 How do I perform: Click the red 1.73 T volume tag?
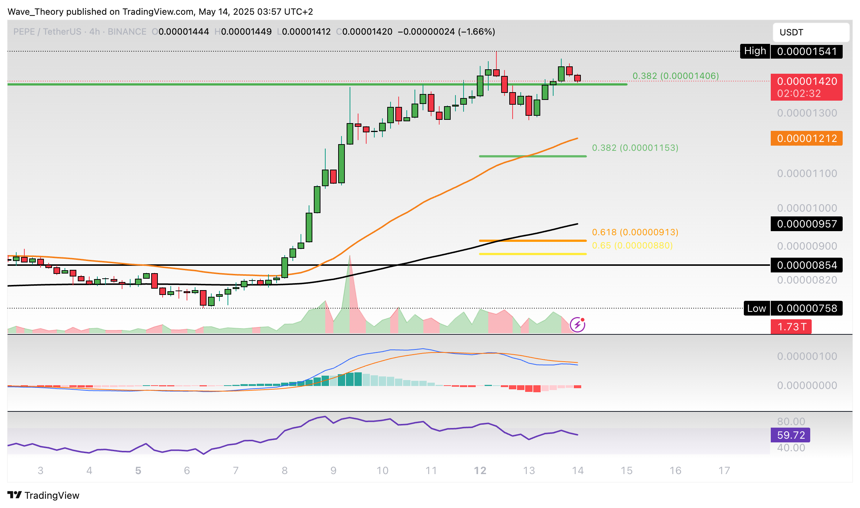pos(791,327)
